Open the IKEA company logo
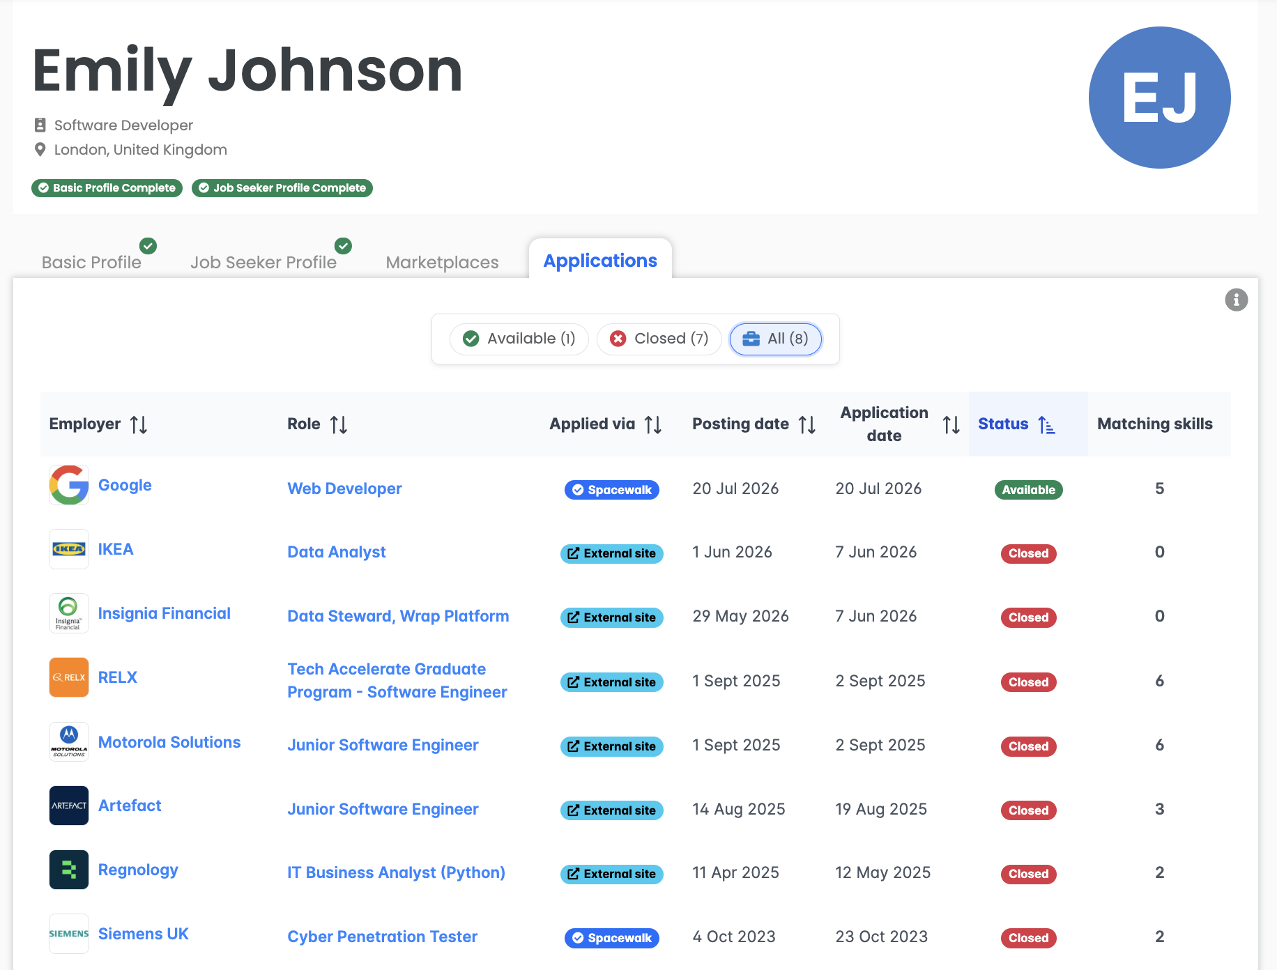The height and width of the screenshot is (970, 1277). 69,549
